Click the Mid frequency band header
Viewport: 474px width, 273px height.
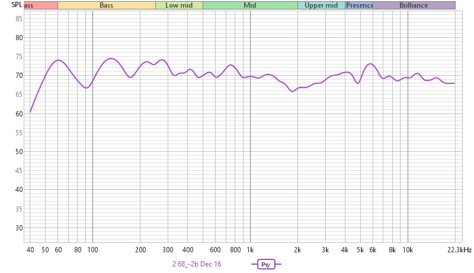tap(249, 5)
